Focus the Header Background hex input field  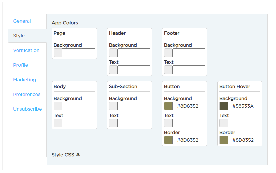point(134,53)
